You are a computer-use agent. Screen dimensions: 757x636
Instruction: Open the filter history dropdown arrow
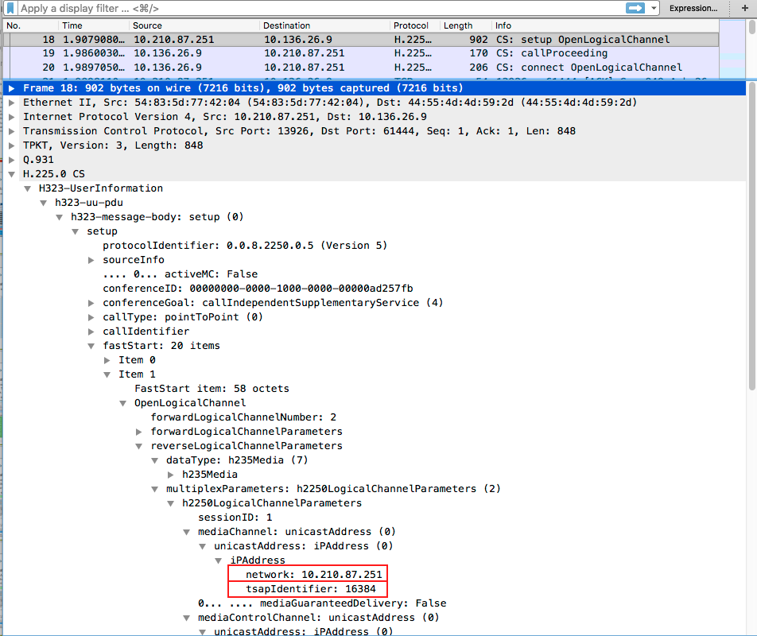654,8
